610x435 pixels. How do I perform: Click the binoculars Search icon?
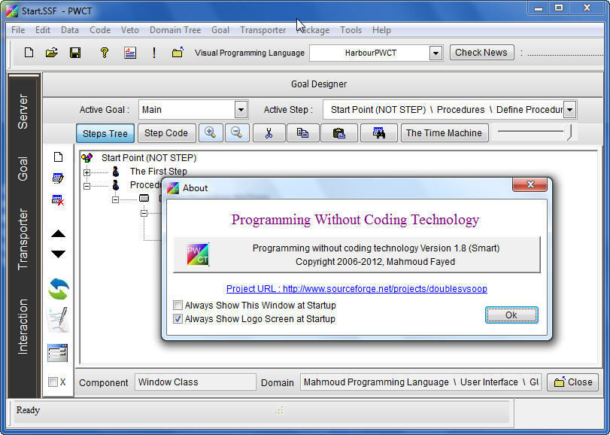(x=378, y=133)
